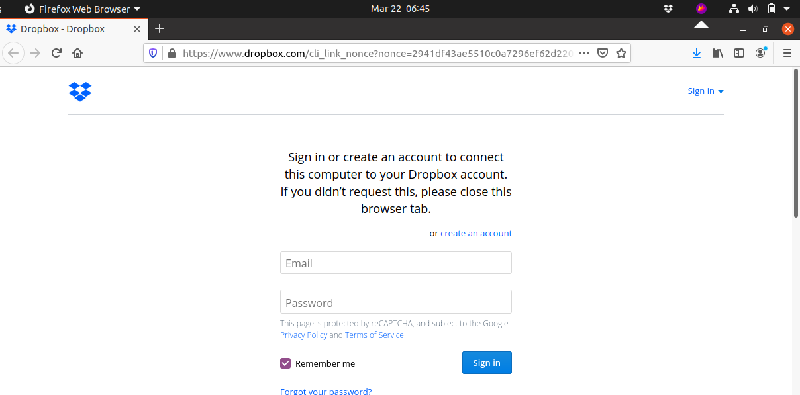Open the Firefox home page
Viewport: 800px width, 395px height.
77,53
